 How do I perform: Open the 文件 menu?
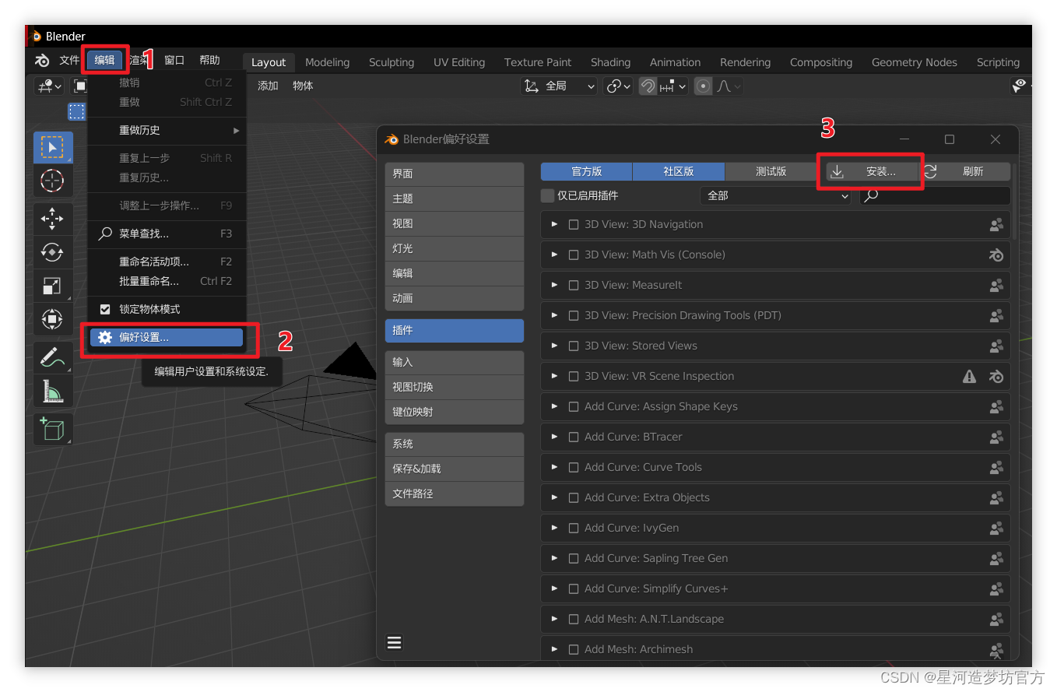(70, 60)
